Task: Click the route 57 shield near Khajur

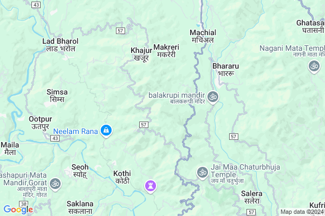Action: tap(120, 31)
